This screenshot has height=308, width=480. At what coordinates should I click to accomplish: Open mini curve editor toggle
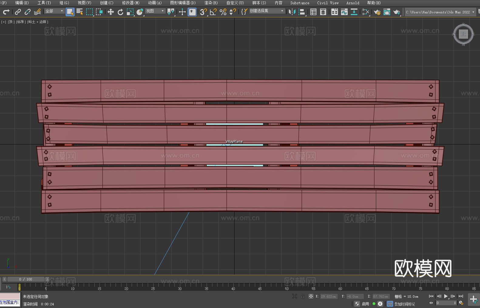tap(8, 287)
